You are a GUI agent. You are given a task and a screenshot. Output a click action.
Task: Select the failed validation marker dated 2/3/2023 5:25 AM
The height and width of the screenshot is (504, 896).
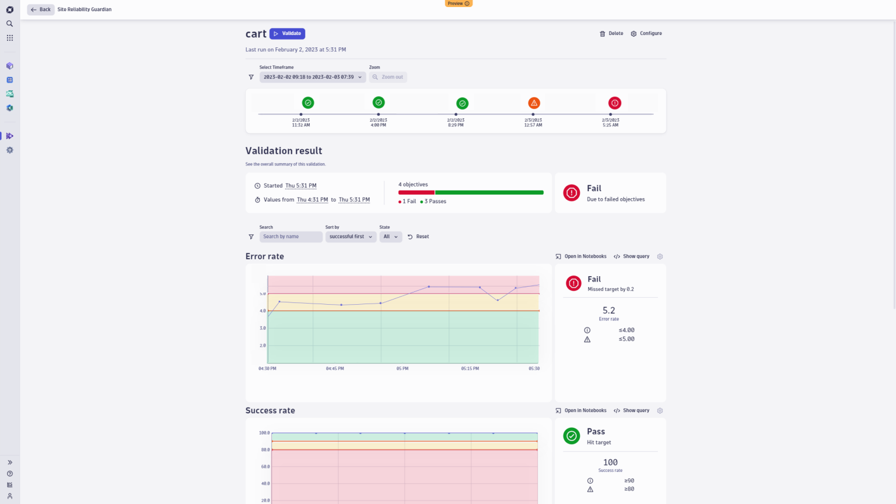tap(614, 103)
